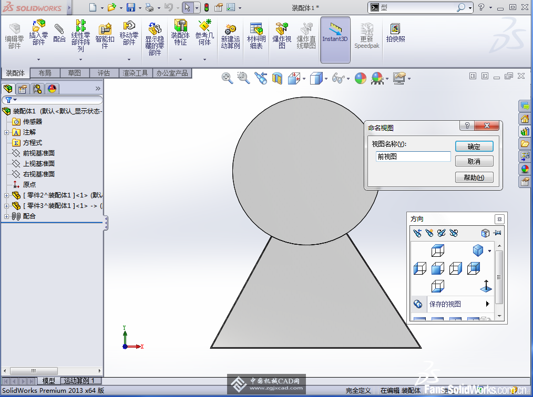
Task: Open FeatureManager design tree tab icon
Action: pyautogui.click(x=8, y=89)
